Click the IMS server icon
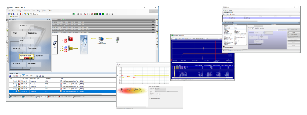The height and width of the screenshot is (115, 307). pos(117,39)
